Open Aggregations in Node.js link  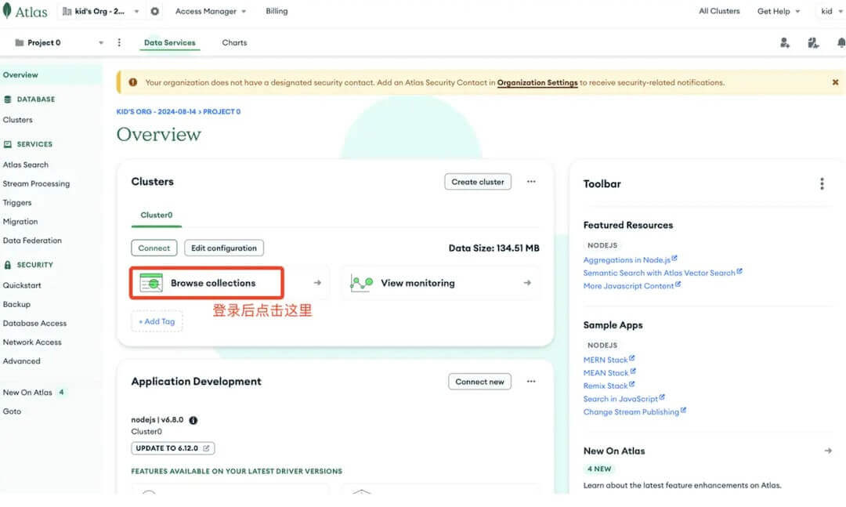(630, 259)
